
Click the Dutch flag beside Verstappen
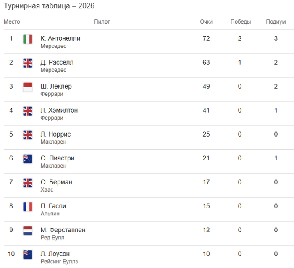[27, 231]
